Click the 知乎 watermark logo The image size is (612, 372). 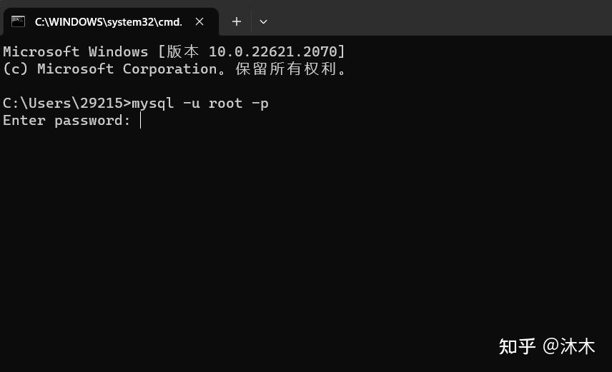click(517, 347)
